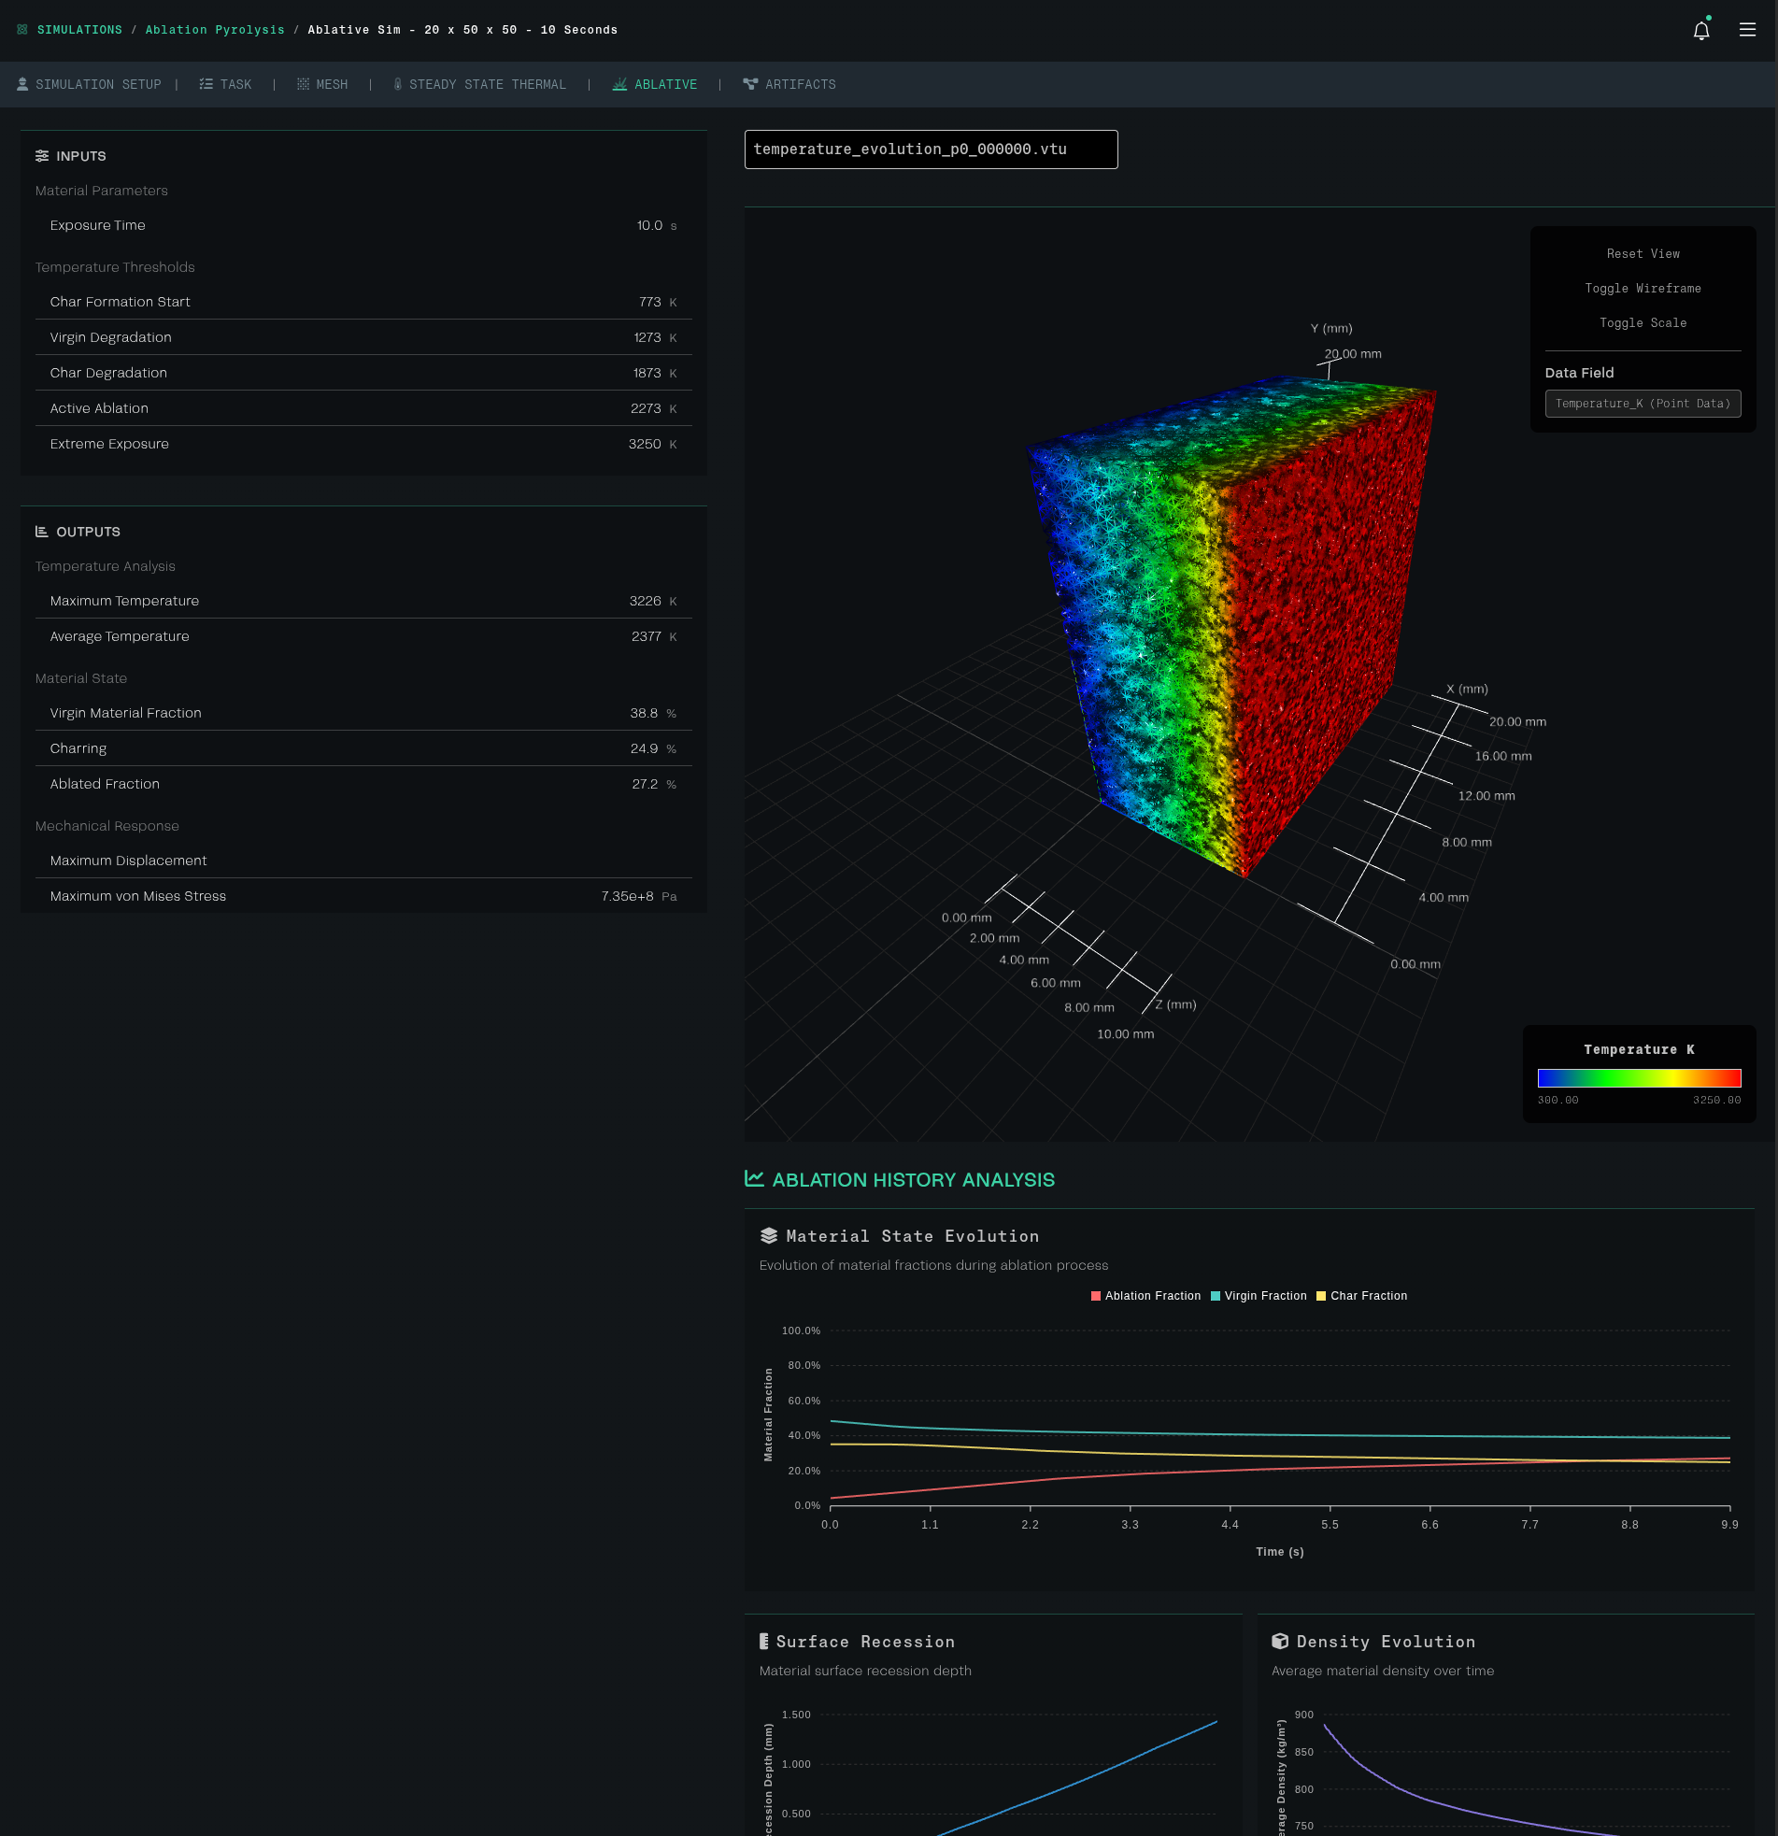Open the Data Field selector

tap(1643, 404)
